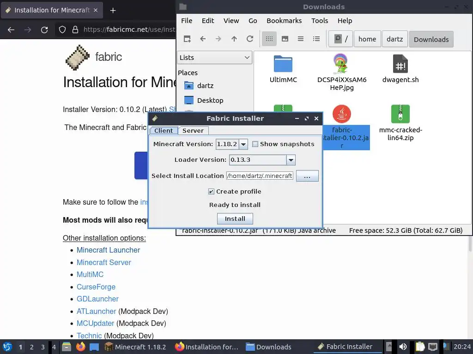
Task: Open the Minecraft Launcher link
Action: tap(108, 250)
